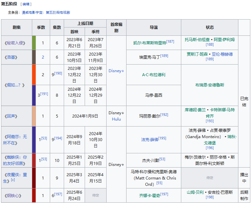
Task: Open citation [194] beside 阿嘉莎 episode count
Action: tap(58, 138)
